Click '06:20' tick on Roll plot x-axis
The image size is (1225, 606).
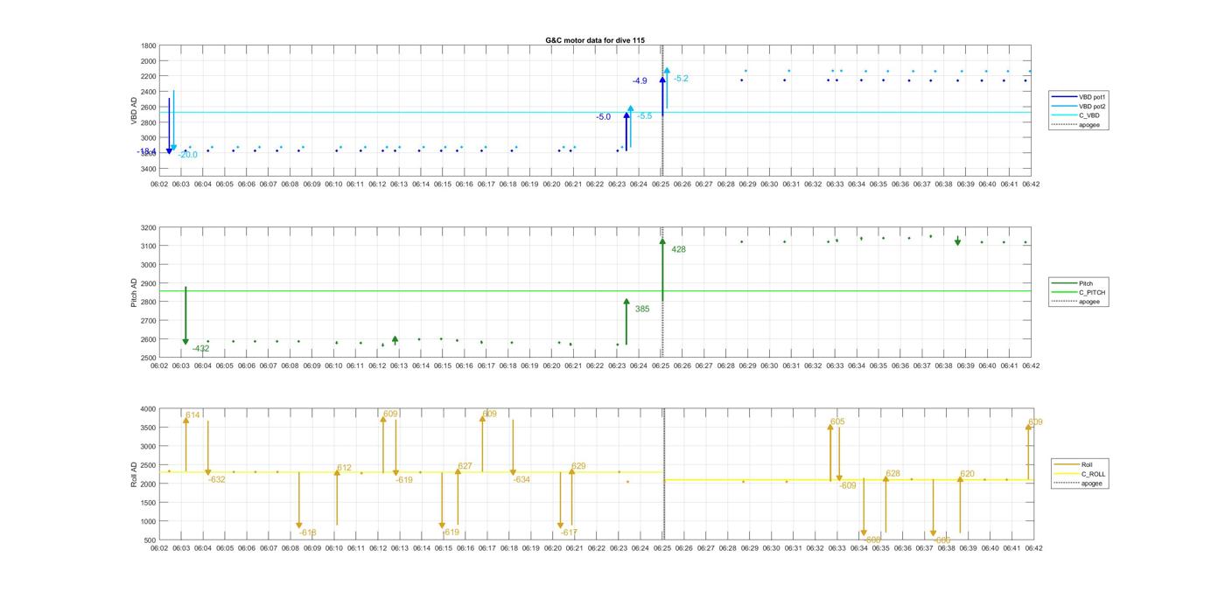pyautogui.click(x=553, y=548)
